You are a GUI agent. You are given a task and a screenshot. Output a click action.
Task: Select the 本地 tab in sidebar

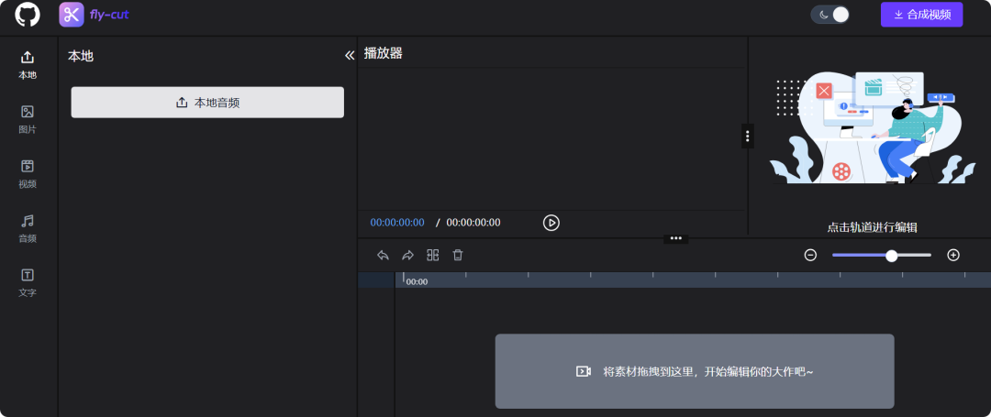[x=28, y=64]
